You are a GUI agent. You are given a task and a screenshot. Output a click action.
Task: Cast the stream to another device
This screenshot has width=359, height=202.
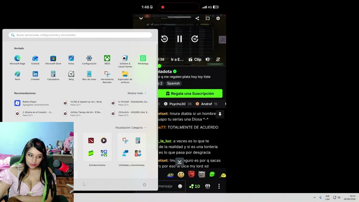pos(208,18)
